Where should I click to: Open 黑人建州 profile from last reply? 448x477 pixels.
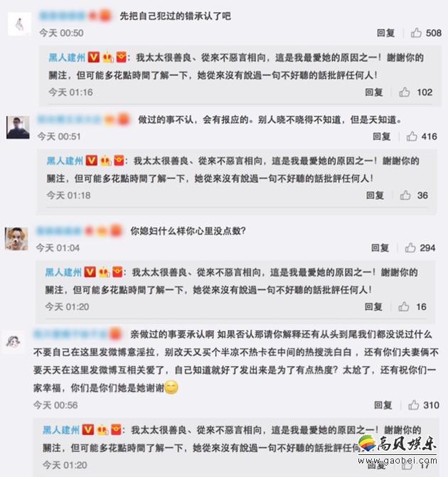point(61,430)
